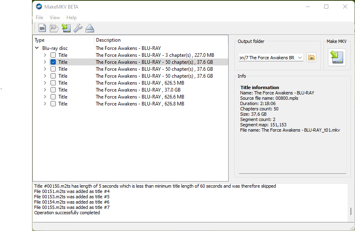Browse for output folder using folder icon

point(311,58)
